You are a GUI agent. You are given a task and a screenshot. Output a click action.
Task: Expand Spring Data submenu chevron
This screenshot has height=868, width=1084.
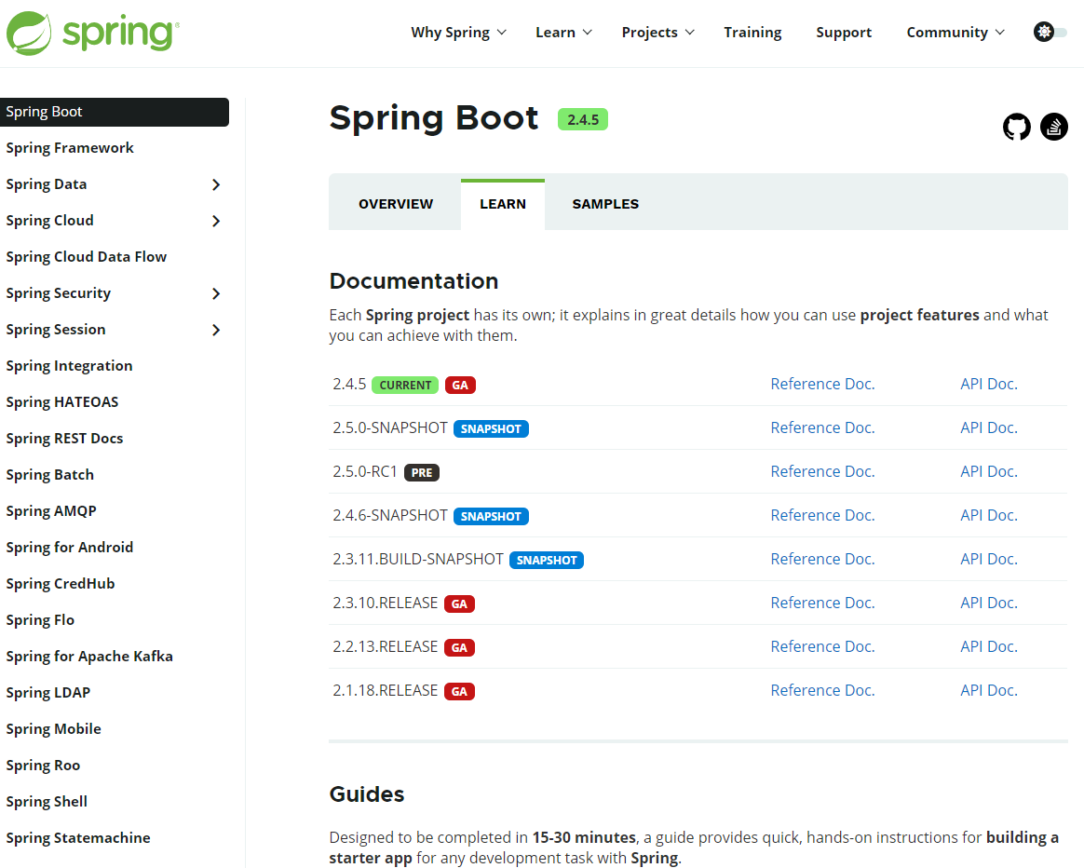216,184
